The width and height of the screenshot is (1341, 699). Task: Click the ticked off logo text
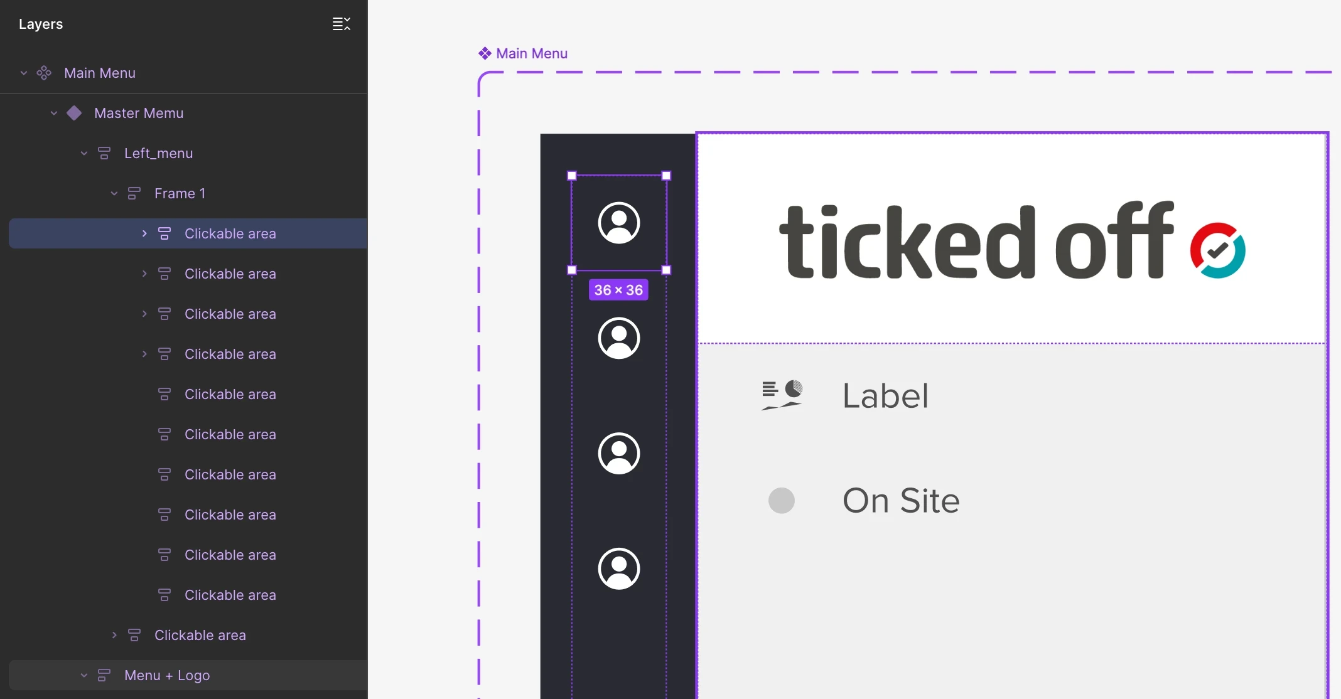click(976, 242)
